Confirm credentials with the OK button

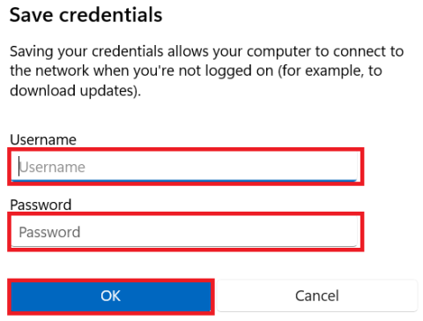click(x=111, y=295)
